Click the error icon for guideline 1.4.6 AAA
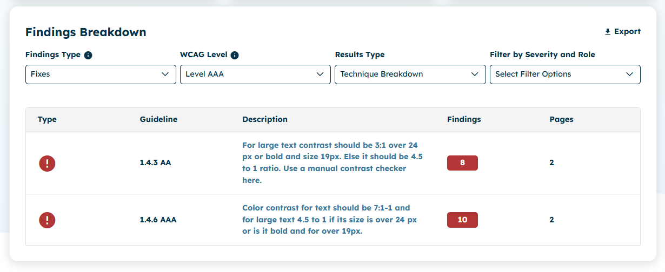 tap(47, 220)
